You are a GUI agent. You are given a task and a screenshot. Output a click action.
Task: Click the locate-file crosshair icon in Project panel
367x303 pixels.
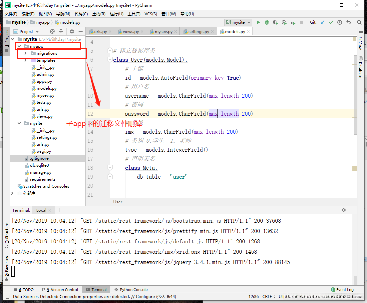52,31
